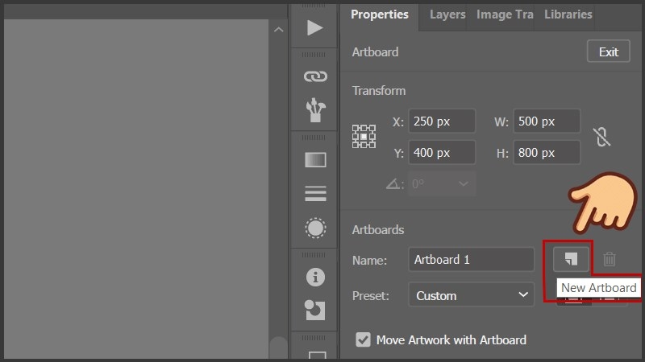Click the Artboard 1 name field
645x362 pixels.
point(471,260)
